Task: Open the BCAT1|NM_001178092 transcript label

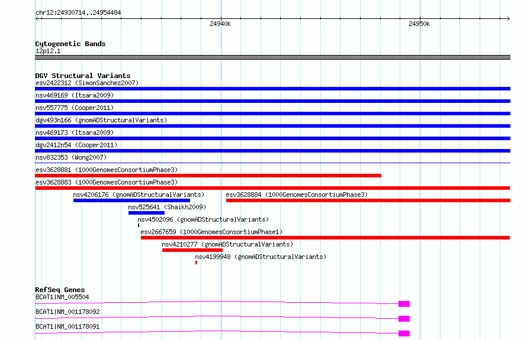Action: (x=68, y=312)
